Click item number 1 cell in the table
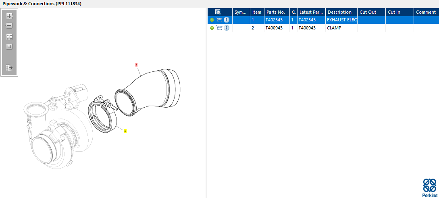The width and height of the screenshot is (439, 198). [x=257, y=20]
